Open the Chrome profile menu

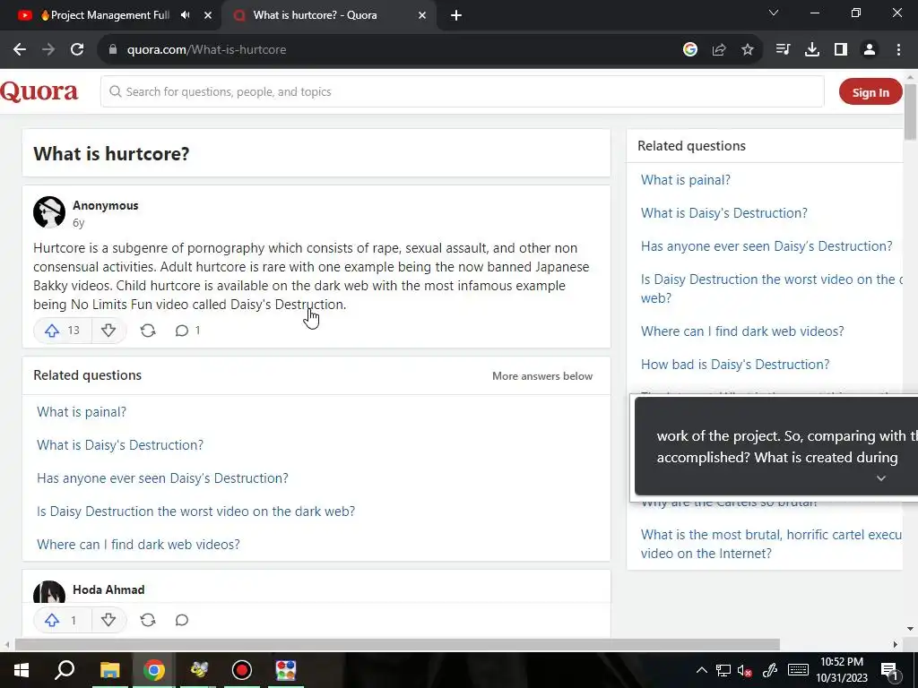click(870, 50)
